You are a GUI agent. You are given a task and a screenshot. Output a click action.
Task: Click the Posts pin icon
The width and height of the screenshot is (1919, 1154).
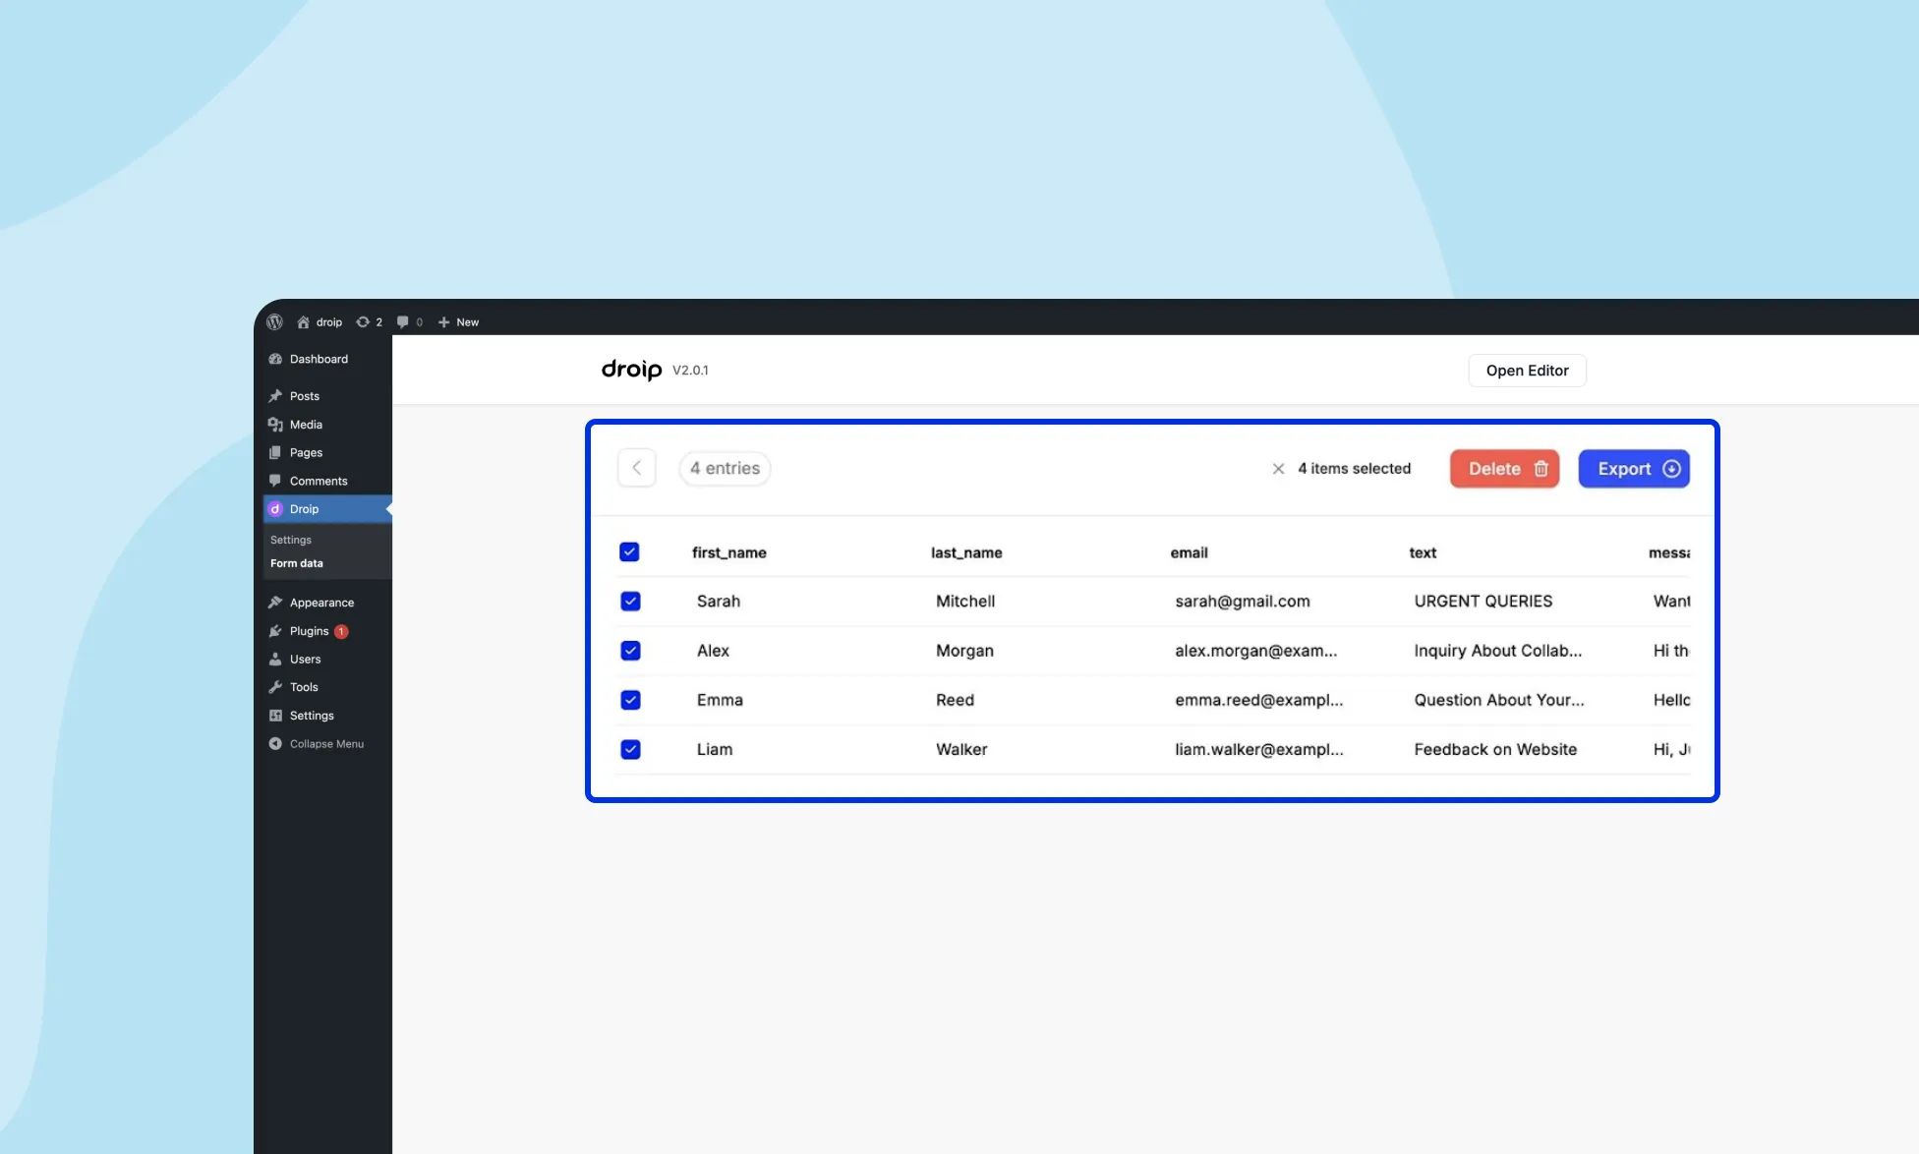(x=275, y=396)
